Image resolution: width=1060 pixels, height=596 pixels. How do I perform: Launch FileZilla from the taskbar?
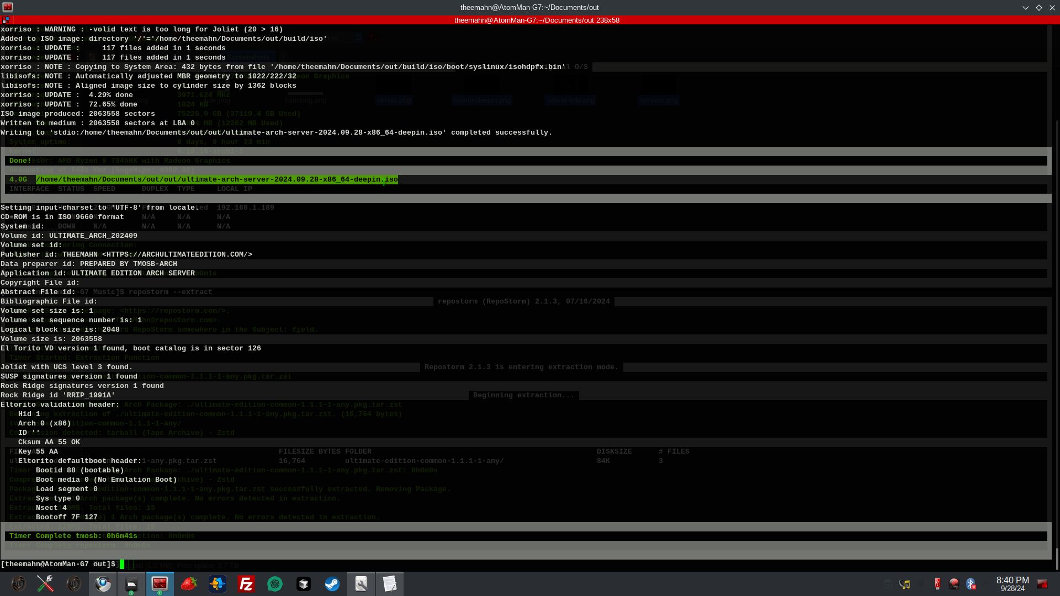point(246,583)
